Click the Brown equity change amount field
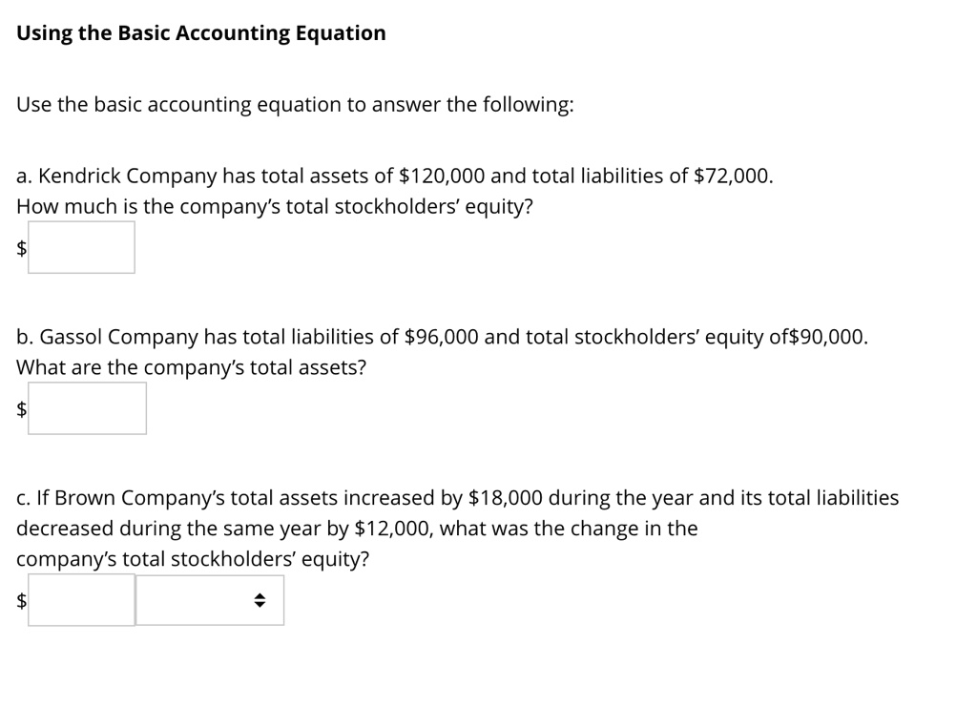 pyautogui.click(x=81, y=600)
